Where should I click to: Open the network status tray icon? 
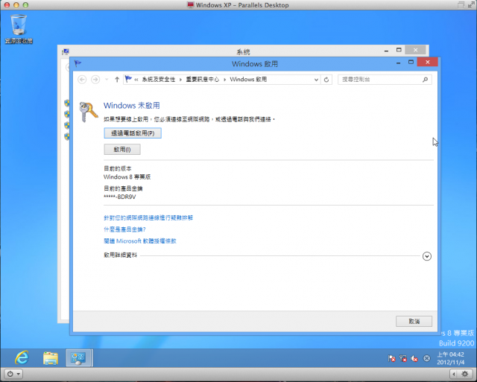[402, 359]
